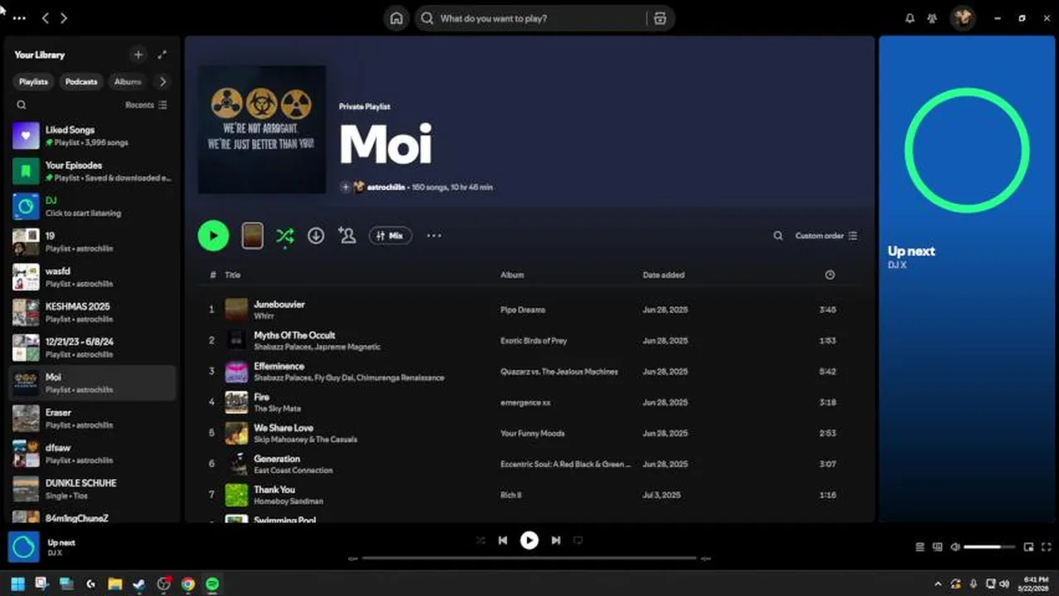The height and width of the screenshot is (596, 1059).
Task: Sort by Title column header
Action: [x=233, y=275]
